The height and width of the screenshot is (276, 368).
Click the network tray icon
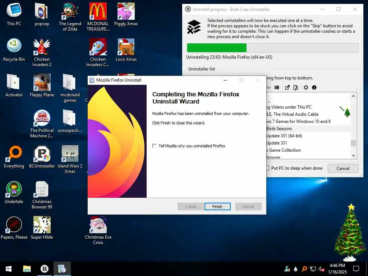point(313,269)
